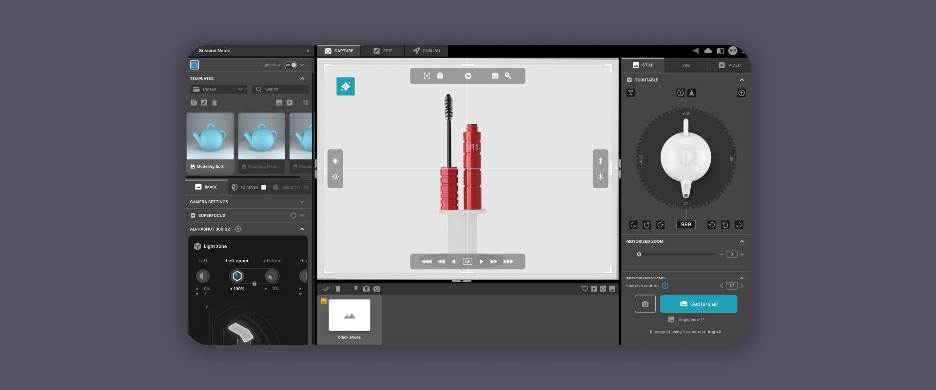The width and height of the screenshot is (936, 390).
Task: Click the ghost overlay icon
Action: (440, 76)
